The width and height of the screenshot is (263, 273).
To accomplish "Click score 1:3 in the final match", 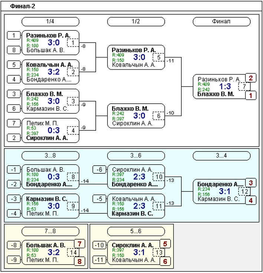I will 225,86.
